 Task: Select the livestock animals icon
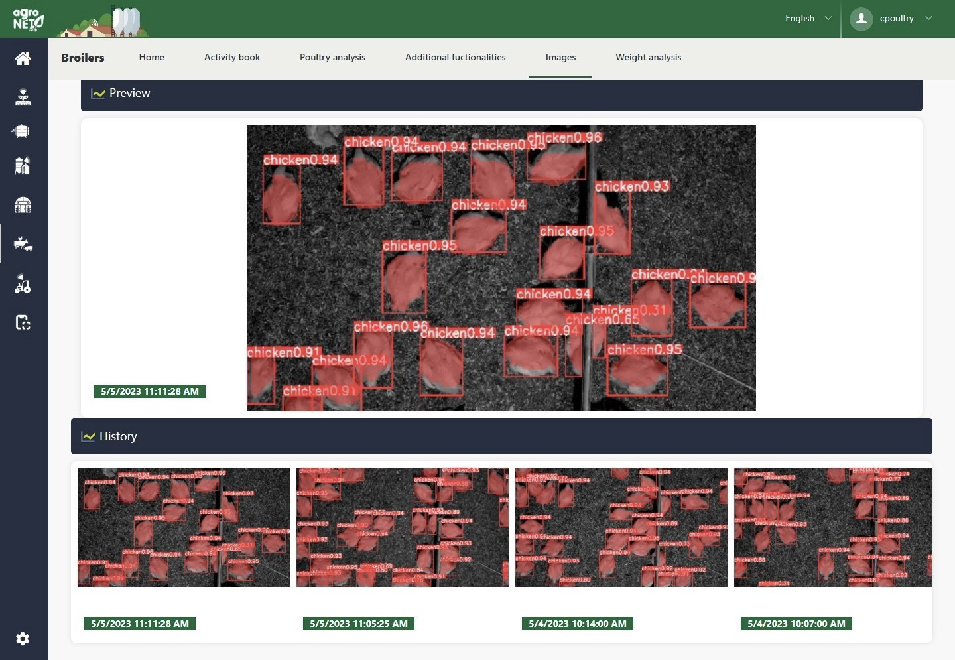tap(23, 244)
